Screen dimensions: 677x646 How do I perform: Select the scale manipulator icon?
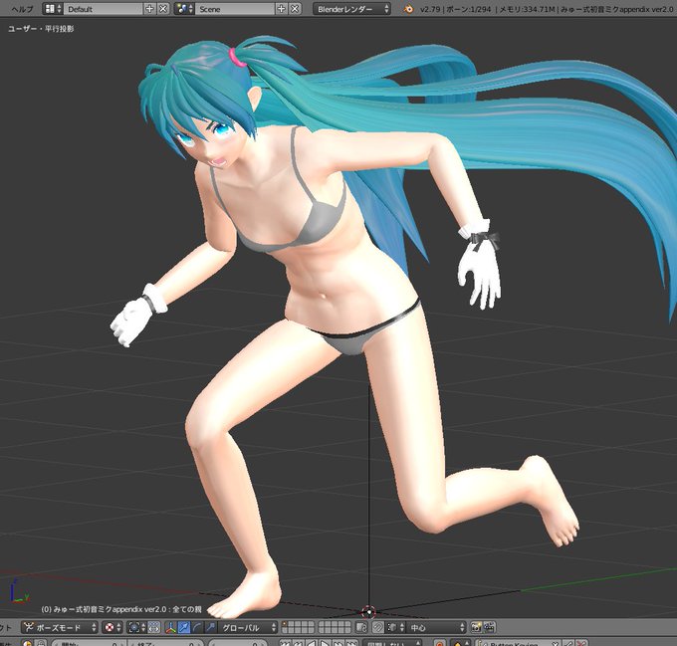point(210,627)
